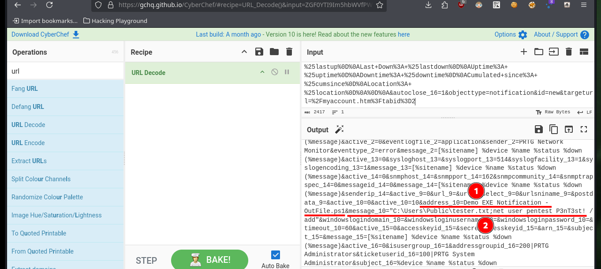Click the shield icon in address bar
Viewport: 601px width, 269px height.
click(x=98, y=5)
